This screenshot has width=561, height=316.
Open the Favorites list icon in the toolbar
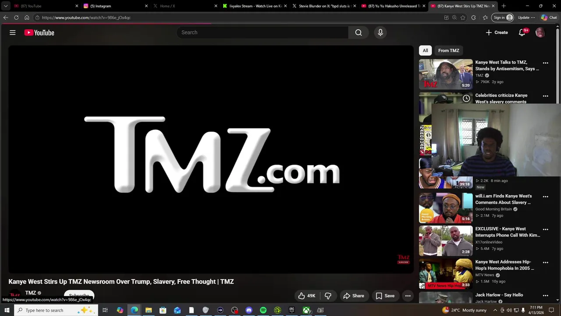485,18
